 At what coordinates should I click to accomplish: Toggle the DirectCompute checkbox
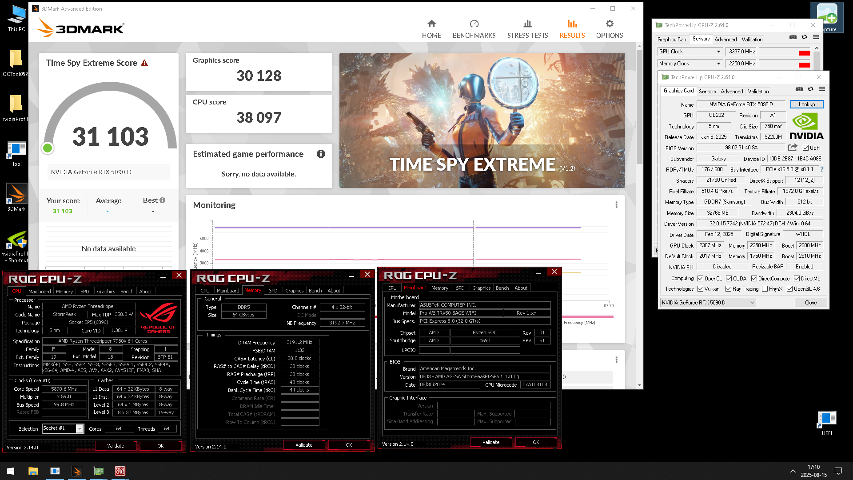click(x=754, y=279)
